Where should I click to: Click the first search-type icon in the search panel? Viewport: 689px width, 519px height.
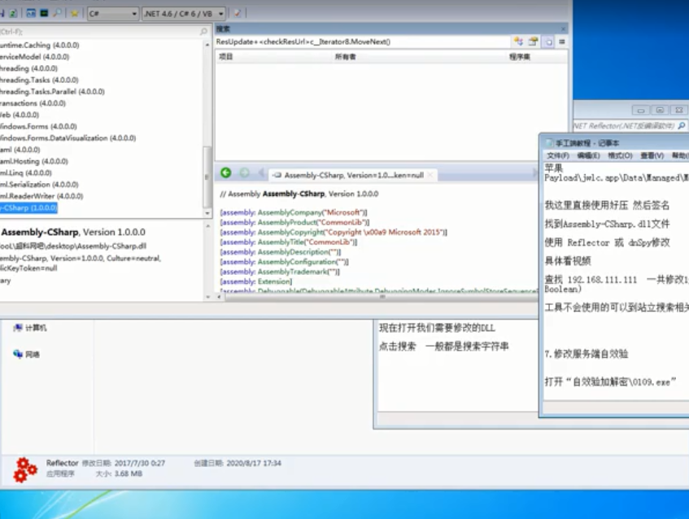(x=518, y=41)
